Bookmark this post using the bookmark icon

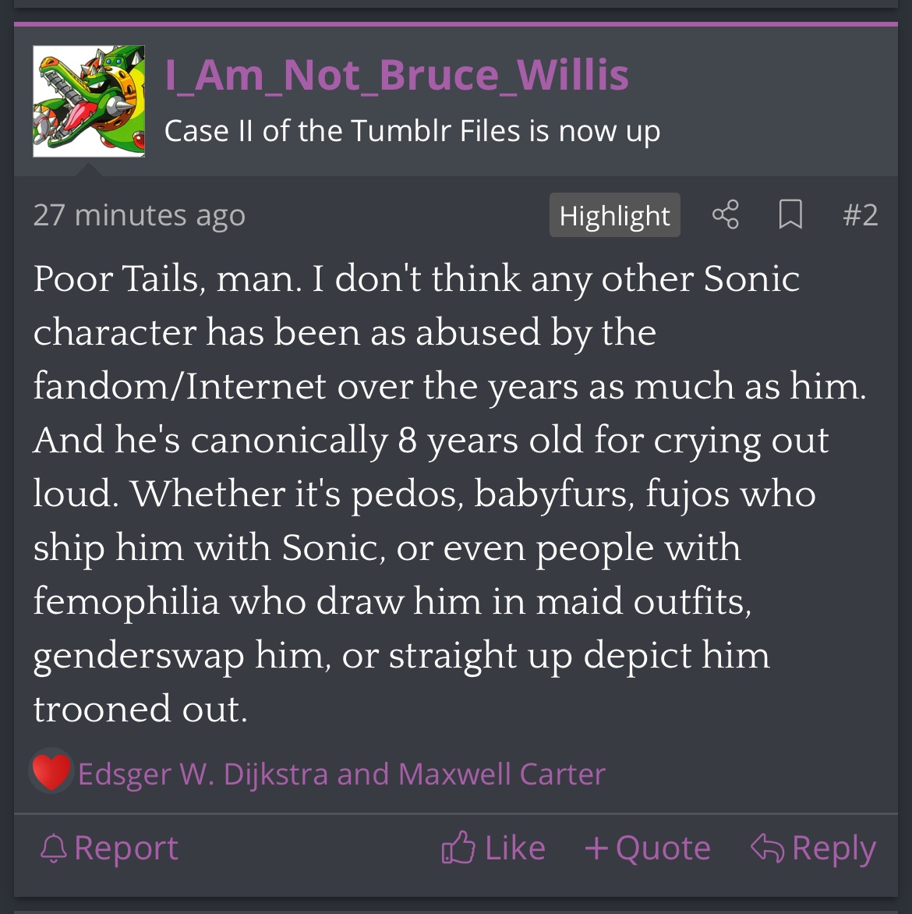tap(790, 214)
